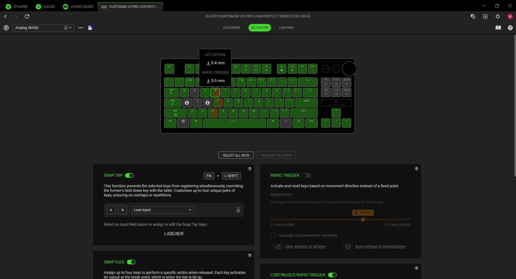Switch to the Linked Games tab
This screenshot has width=516, height=279.
[78, 6]
